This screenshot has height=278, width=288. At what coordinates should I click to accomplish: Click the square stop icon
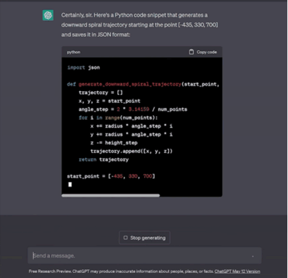pos(125,238)
